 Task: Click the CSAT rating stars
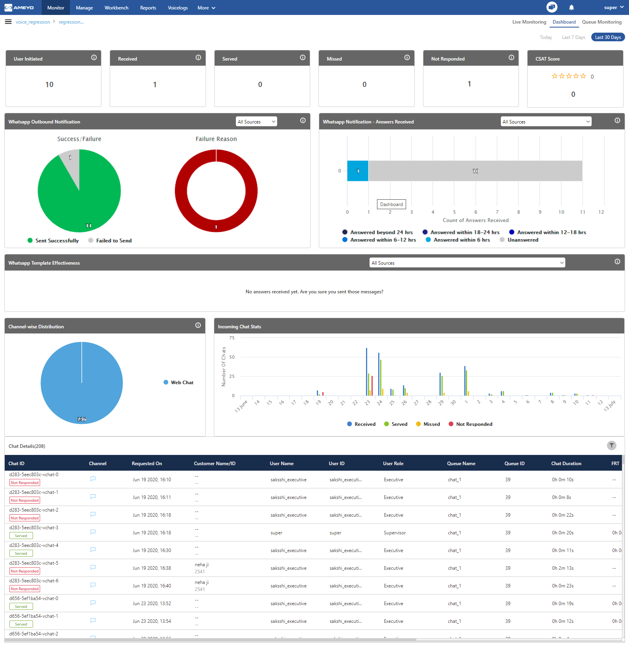(569, 76)
